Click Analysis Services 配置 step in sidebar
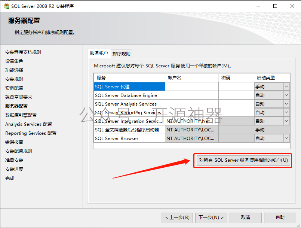The height and width of the screenshot is (228, 301). point(28,124)
